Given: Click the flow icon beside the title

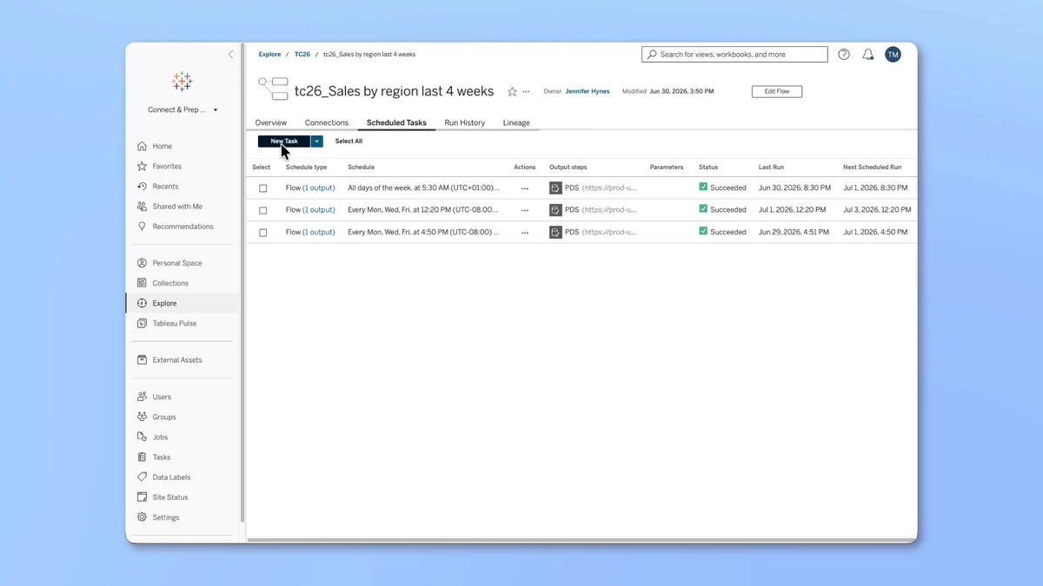Looking at the screenshot, I should point(273,88).
